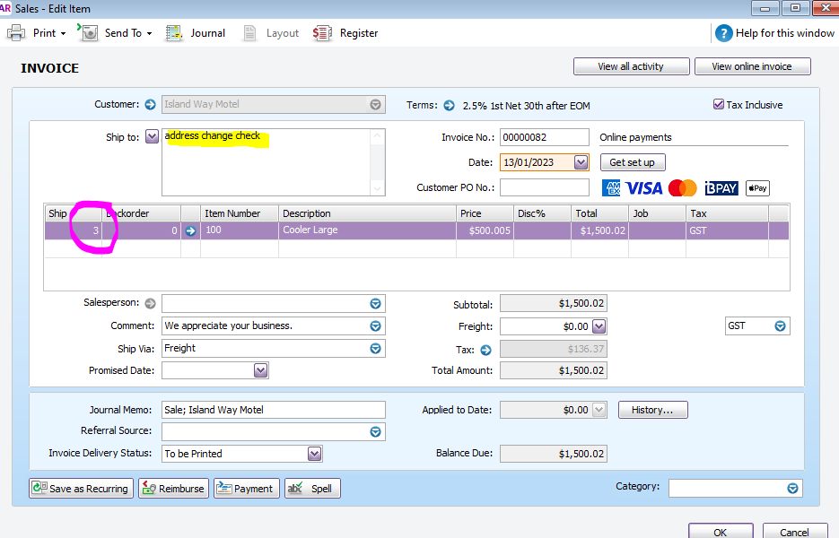Select the Cooler Large item row

[x=368, y=230]
